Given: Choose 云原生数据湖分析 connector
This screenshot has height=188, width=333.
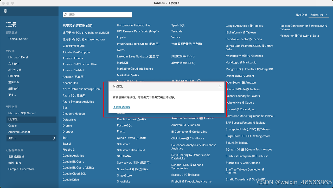Looking at the screenshot, I should (x=74, y=46).
